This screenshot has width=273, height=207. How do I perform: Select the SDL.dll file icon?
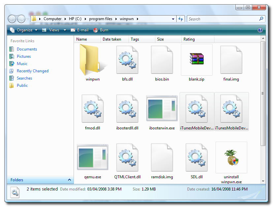[x=196, y=157]
